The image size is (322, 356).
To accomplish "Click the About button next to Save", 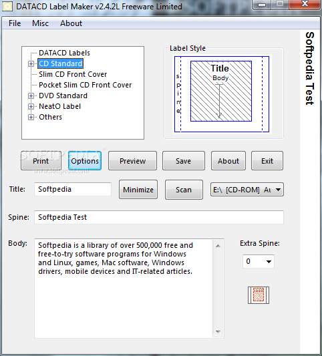I will (228, 161).
